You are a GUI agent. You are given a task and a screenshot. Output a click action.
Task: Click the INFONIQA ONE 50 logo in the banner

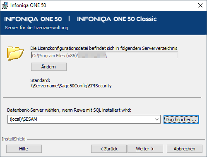[33, 19]
